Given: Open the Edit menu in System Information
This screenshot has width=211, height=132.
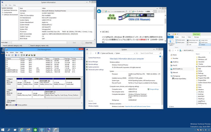Looking at the screenshot, I should point(6,5).
